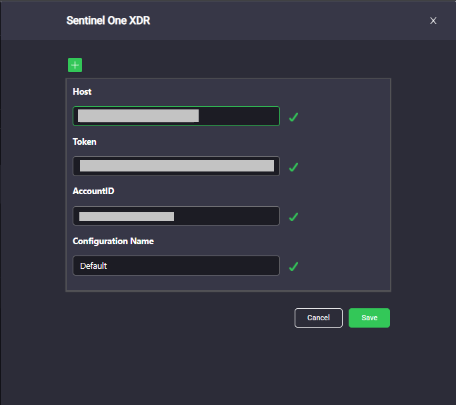
Task: Click the Configuration Name label
Action: click(113, 241)
